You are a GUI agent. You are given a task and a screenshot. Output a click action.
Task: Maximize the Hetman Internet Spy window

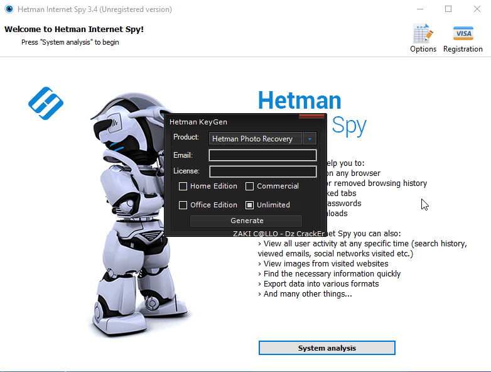point(448,9)
